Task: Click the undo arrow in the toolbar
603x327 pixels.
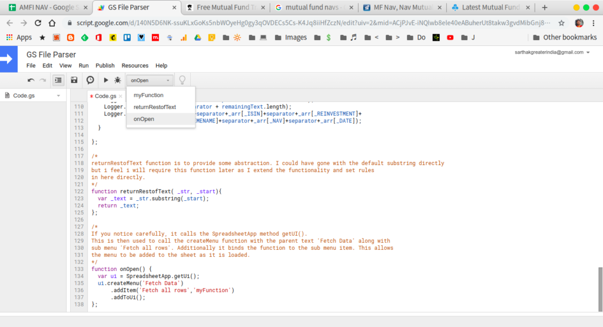Action: click(x=31, y=80)
